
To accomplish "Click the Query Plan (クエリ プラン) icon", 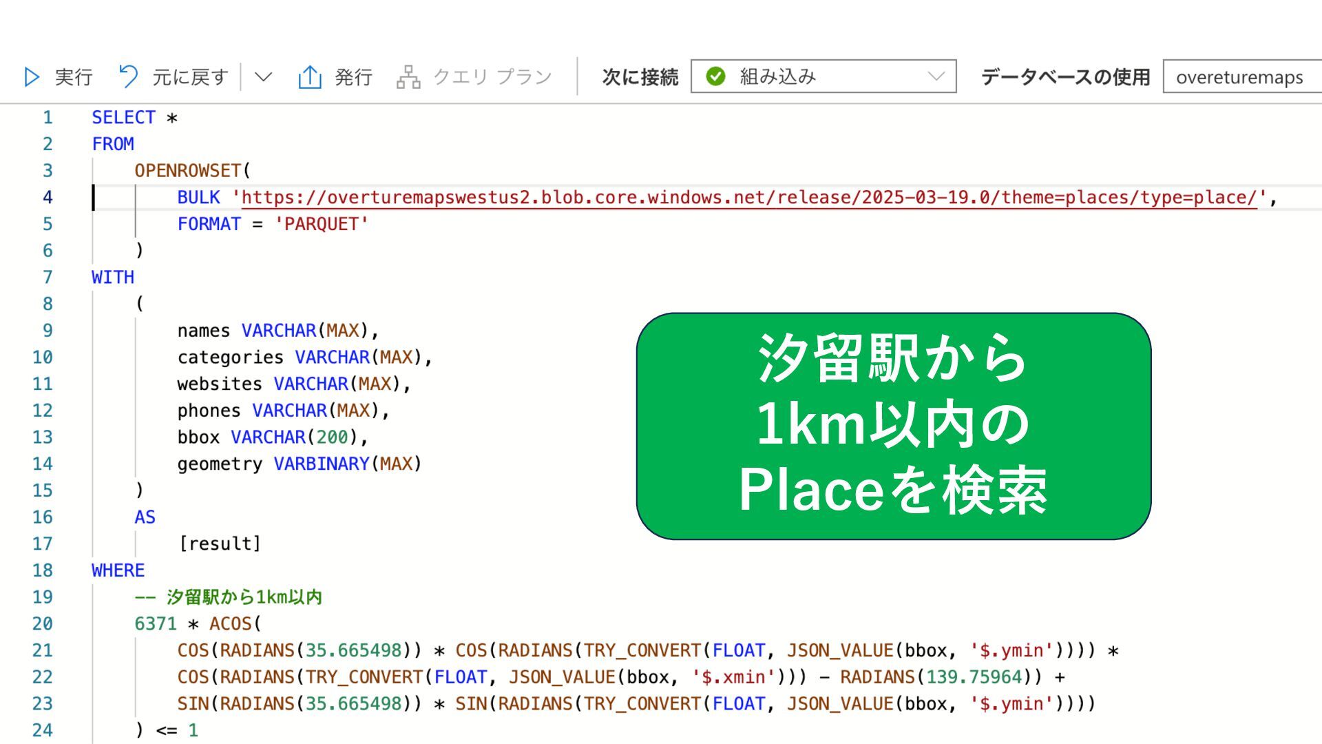I will (x=408, y=76).
